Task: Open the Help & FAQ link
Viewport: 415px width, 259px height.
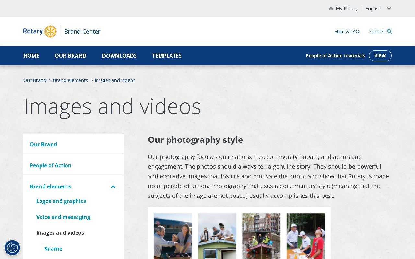Action: click(x=347, y=32)
